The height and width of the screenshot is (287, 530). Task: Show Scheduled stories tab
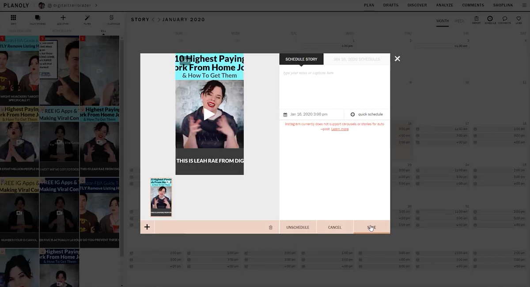(x=61, y=31)
